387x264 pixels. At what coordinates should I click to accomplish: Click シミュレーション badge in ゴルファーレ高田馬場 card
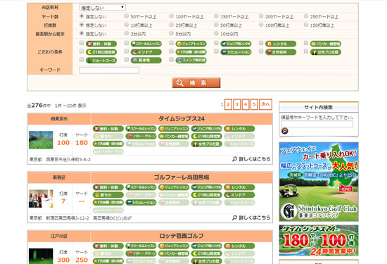coord(141,203)
